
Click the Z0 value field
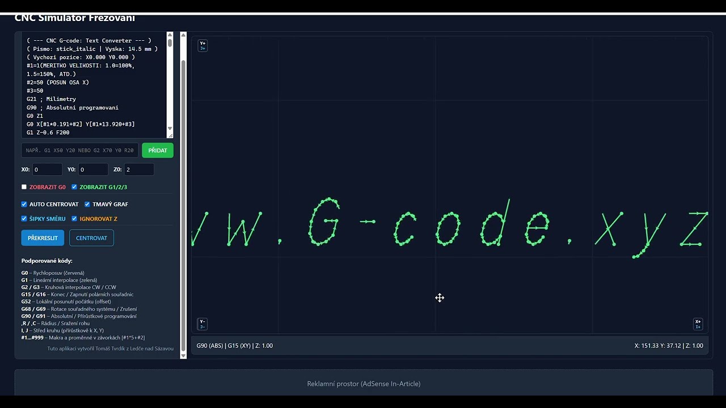(x=139, y=169)
